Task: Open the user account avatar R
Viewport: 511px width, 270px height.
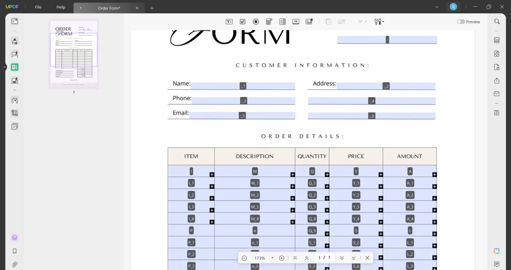Action: (x=453, y=7)
